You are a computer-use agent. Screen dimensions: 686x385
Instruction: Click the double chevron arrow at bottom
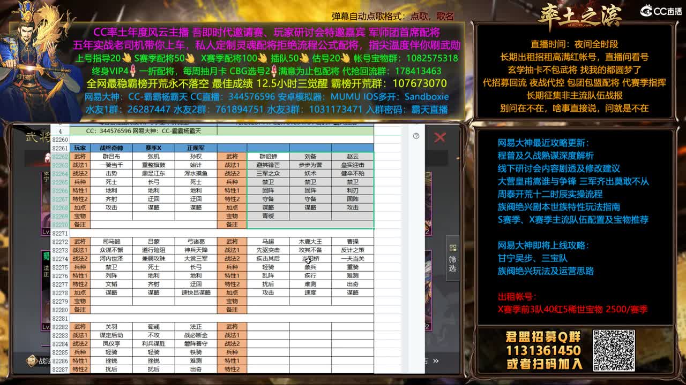coord(436,361)
